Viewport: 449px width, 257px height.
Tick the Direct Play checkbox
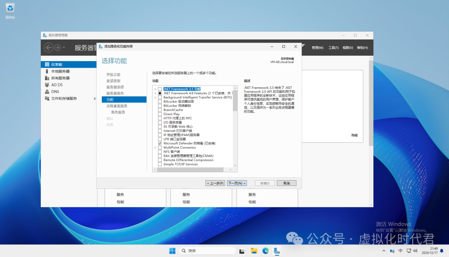[x=160, y=114]
